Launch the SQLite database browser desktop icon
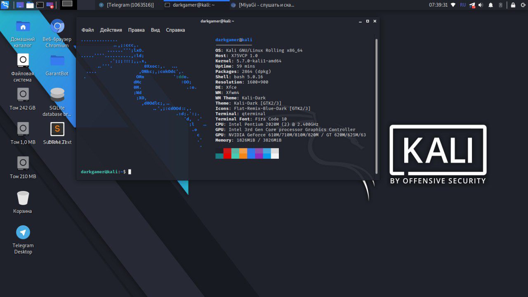The width and height of the screenshot is (528, 297). (57, 102)
